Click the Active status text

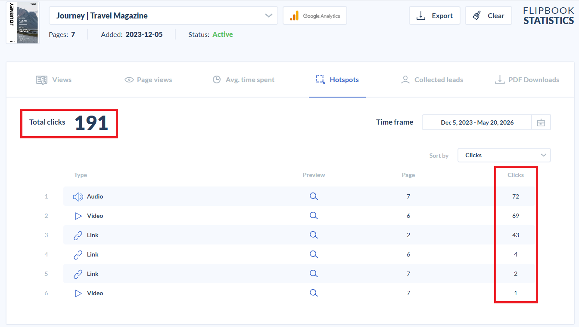click(x=223, y=34)
